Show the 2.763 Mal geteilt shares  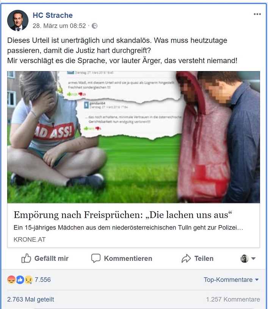30,299
